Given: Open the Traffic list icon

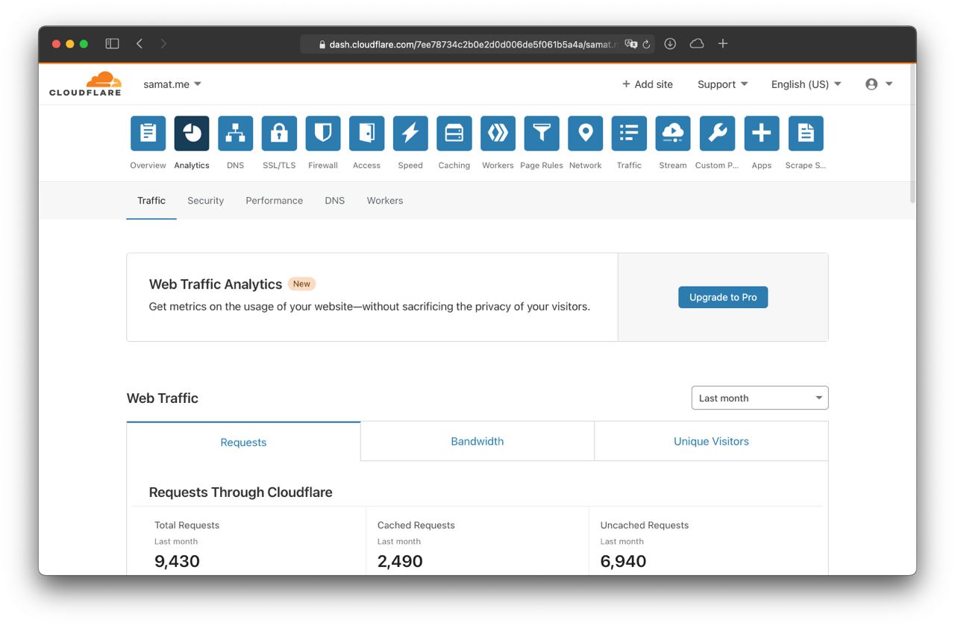Looking at the screenshot, I should 629,134.
